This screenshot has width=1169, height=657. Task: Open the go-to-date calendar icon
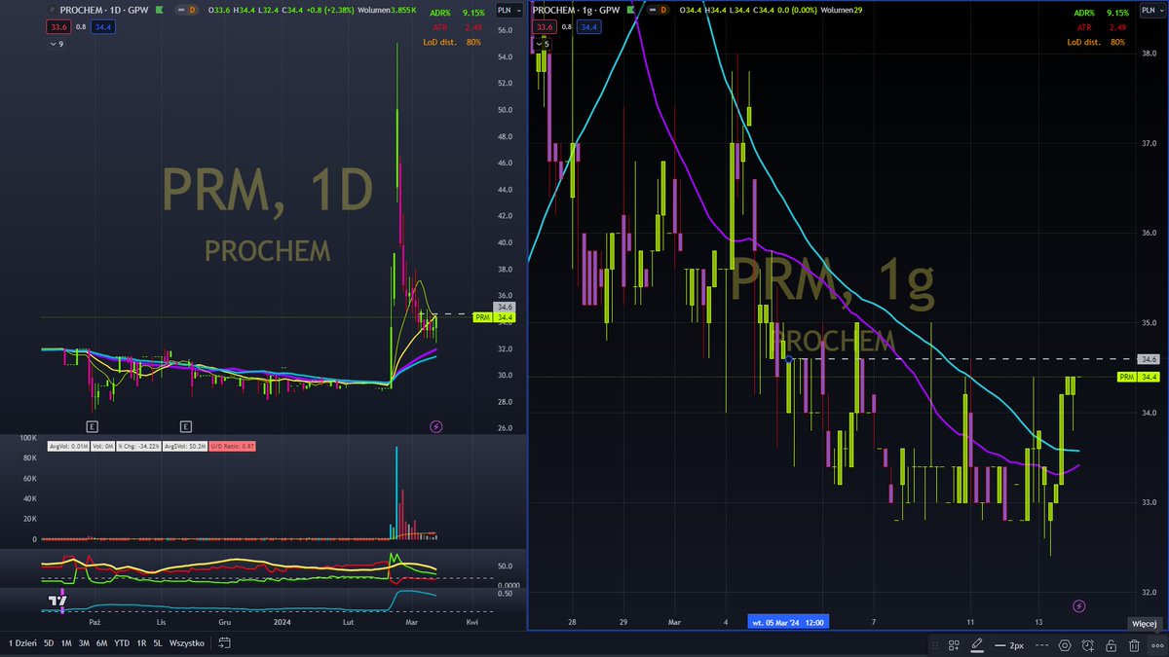[224, 643]
